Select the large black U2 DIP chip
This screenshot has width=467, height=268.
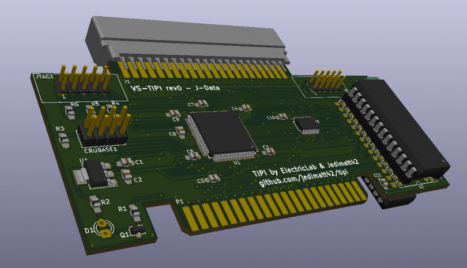397,131
